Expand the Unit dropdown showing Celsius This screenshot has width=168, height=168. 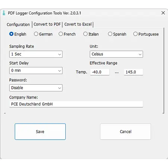[x=116, y=54]
